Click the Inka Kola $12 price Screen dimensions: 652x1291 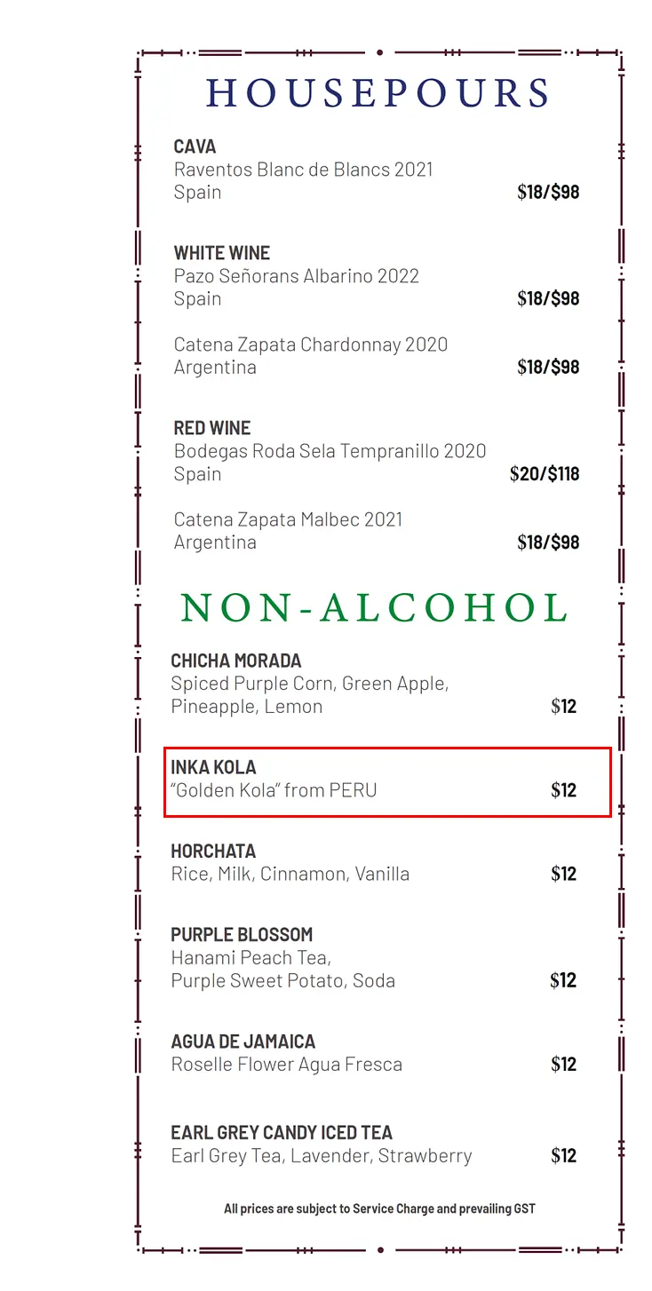click(564, 790)
